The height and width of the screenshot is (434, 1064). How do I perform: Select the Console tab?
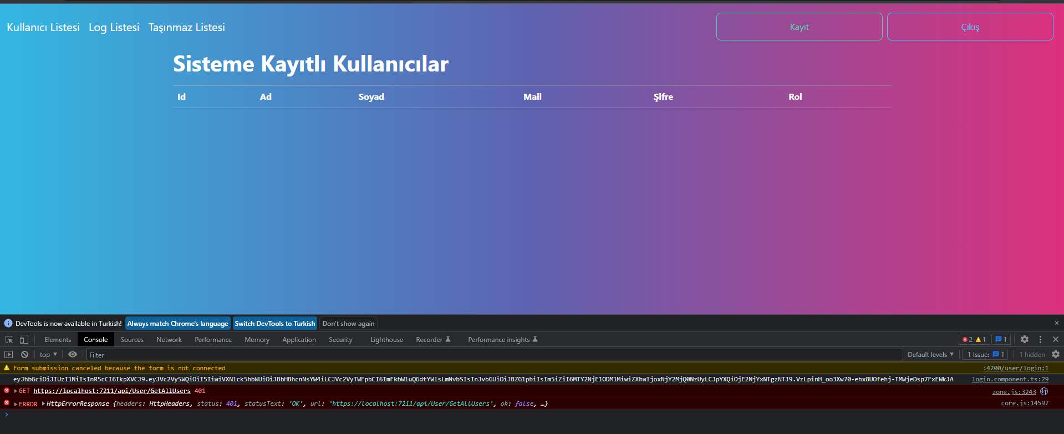tap(96, 339)
